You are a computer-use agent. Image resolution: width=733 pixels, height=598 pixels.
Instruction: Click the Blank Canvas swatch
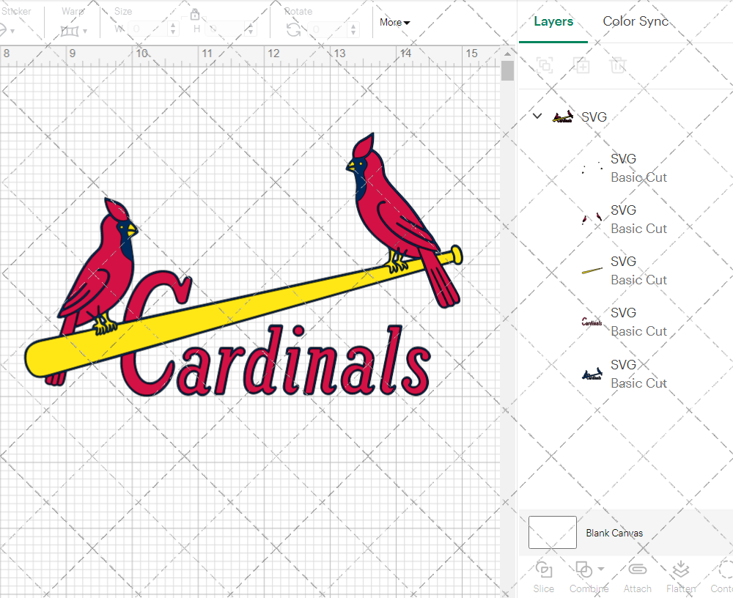(553, 533)
